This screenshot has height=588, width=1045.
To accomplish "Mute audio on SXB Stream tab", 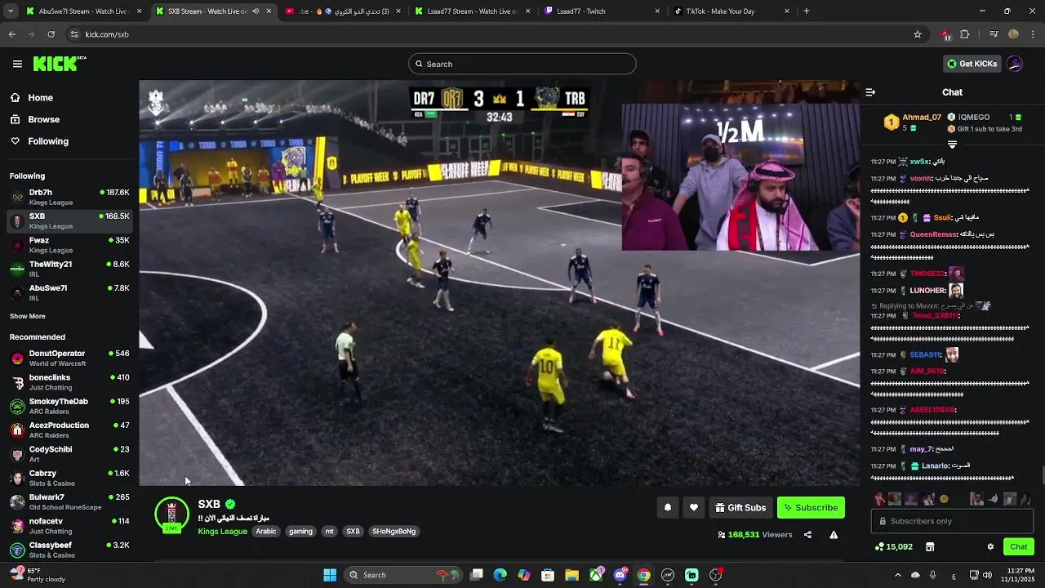I will coord(256,11).
